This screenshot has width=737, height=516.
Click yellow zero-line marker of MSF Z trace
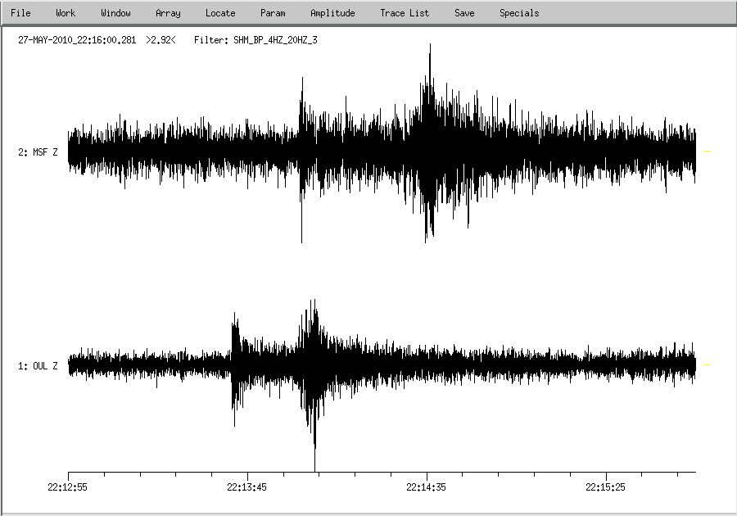point(707,152)
